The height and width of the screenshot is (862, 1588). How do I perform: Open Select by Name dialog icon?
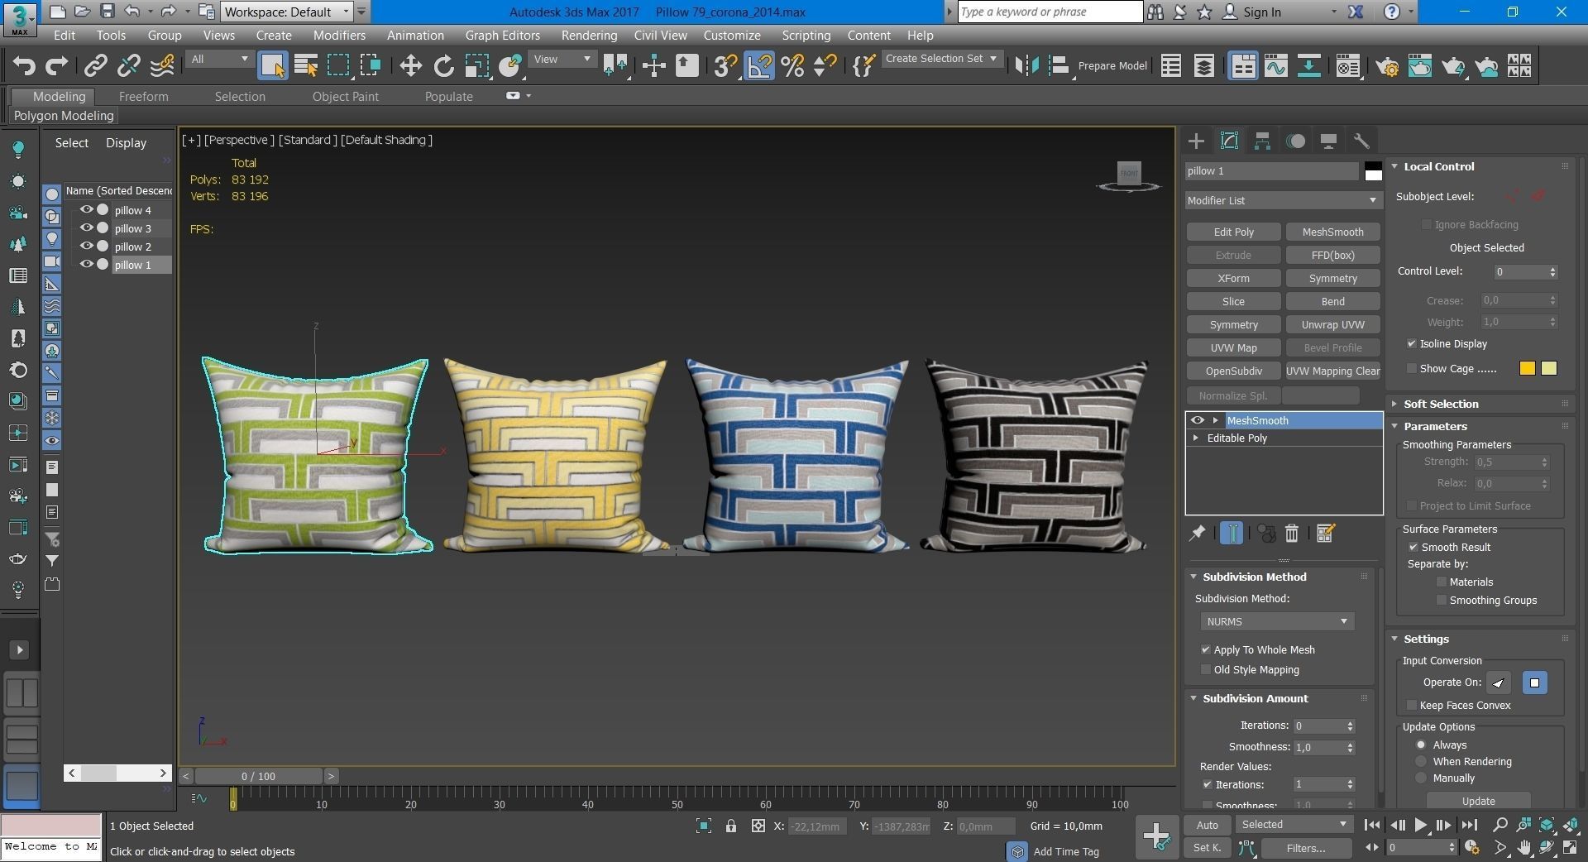pos(306,66)
